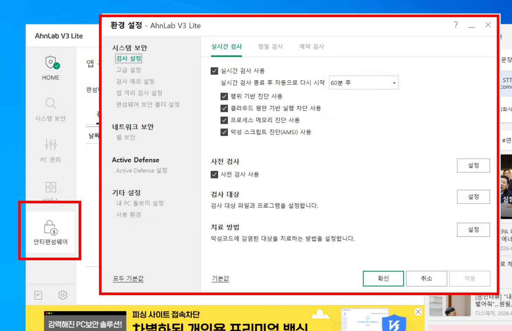512x331 pixels.
Task: Click text 검사 대상 파일과 프로그램을 설정합니다.
Action: pyautogui.click(x=265, y=206)
